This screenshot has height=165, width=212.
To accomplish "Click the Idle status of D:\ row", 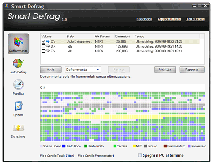I will (x=70, y=46).
